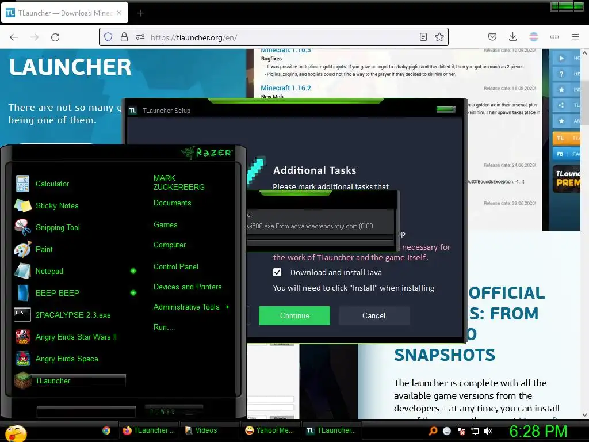The height and width of the screenshot is (442, 589).
Task: Open Documents from the start menu
Action: pos(172,203)
